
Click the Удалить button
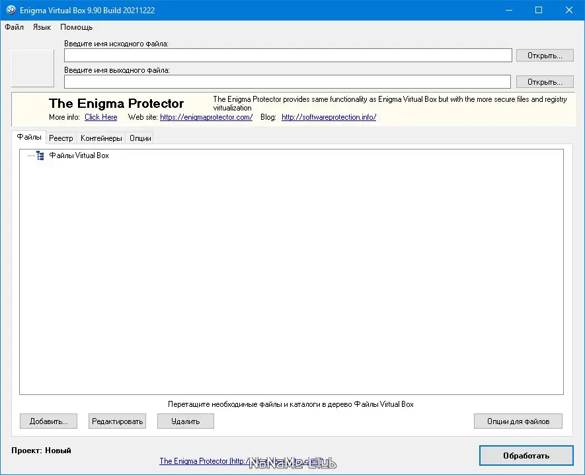pyautogui.click(x=186, y=421)
